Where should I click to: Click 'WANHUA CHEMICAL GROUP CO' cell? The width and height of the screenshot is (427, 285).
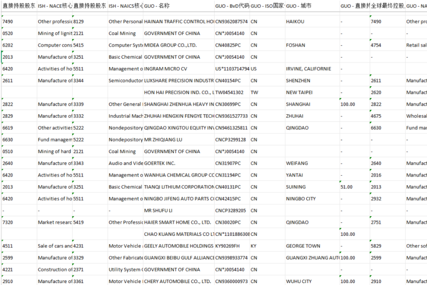pyautogui.click(x=179, y=175)
